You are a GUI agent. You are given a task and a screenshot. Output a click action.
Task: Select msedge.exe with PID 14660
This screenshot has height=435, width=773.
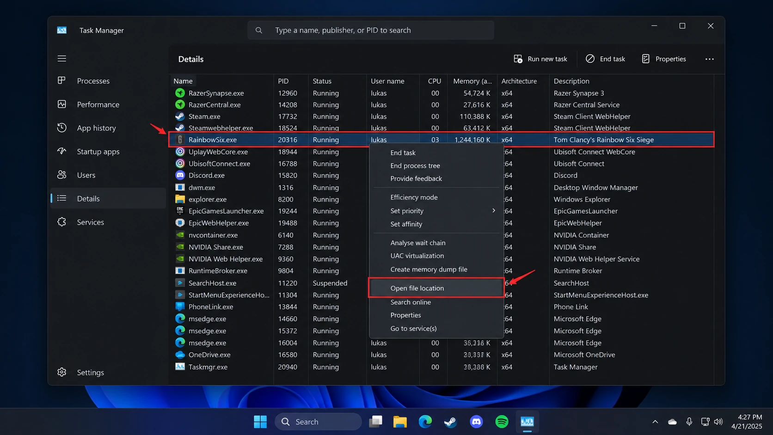pyautogui.click(x=442, y=319)
